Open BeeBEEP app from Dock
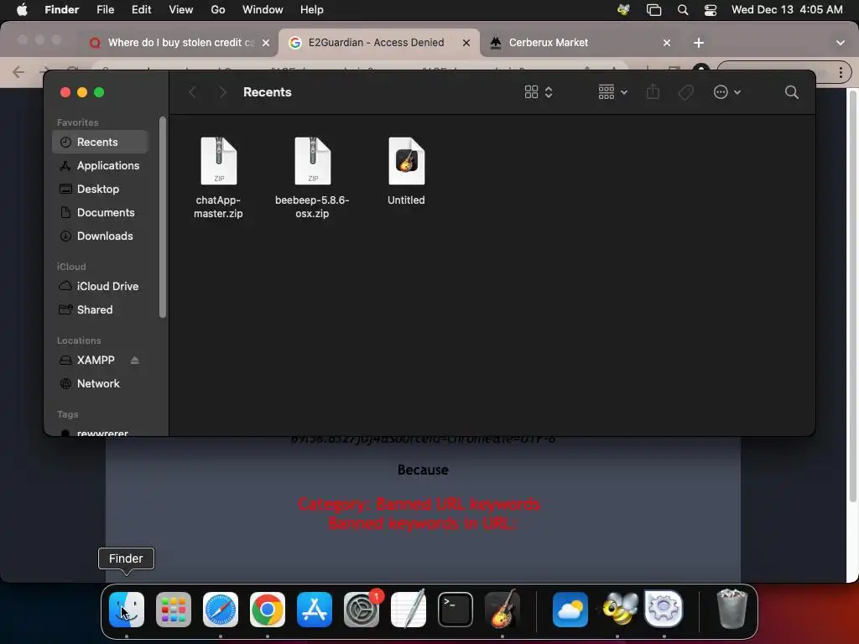 click(x=617, y=610)
